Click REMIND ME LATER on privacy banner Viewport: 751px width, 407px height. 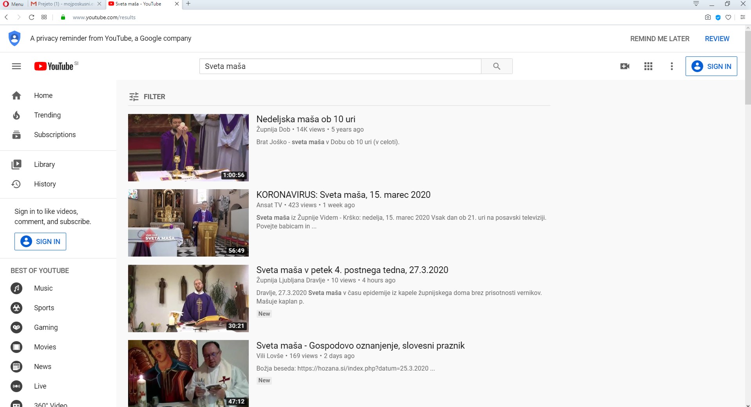coord(659,39)
